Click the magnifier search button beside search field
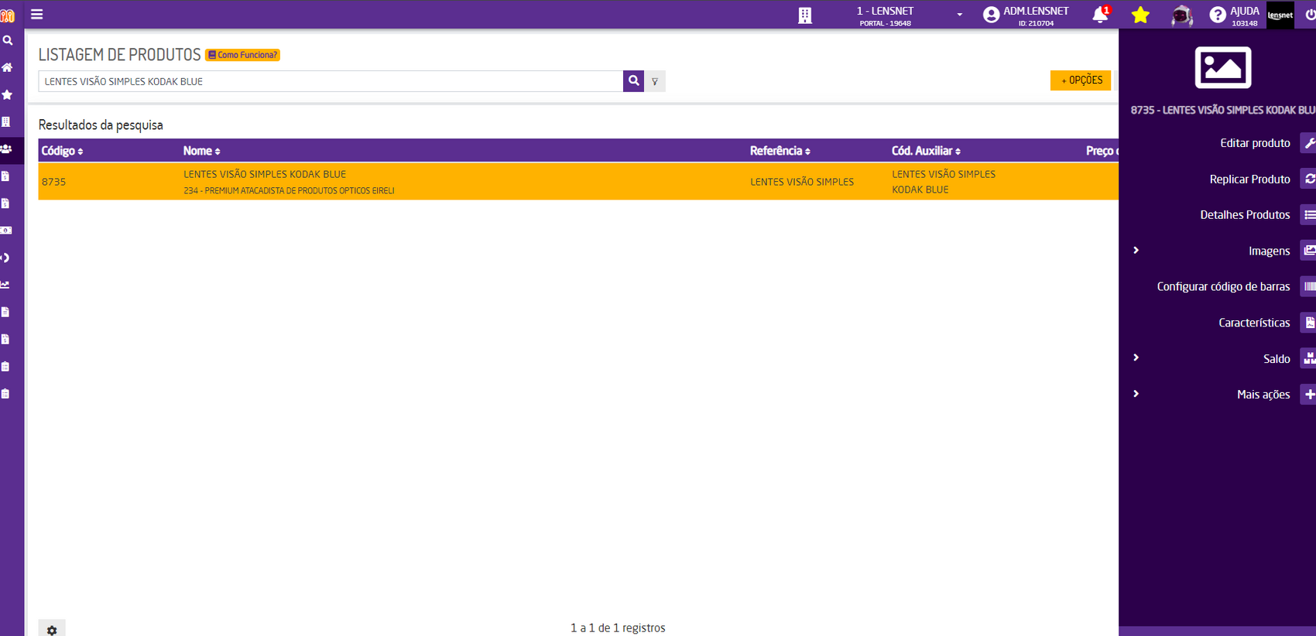 (x=633, y=80)
